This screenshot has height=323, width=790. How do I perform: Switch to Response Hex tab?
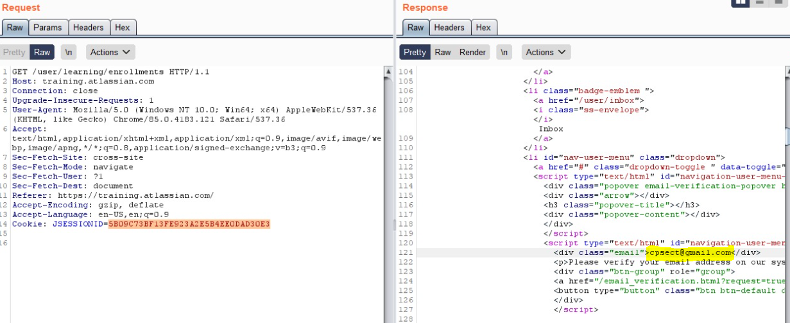(483, 28)
